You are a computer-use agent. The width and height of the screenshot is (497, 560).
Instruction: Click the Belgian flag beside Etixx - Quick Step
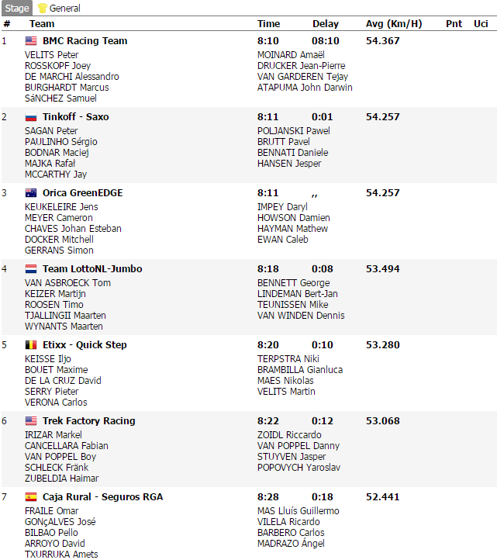pos(31,345)
